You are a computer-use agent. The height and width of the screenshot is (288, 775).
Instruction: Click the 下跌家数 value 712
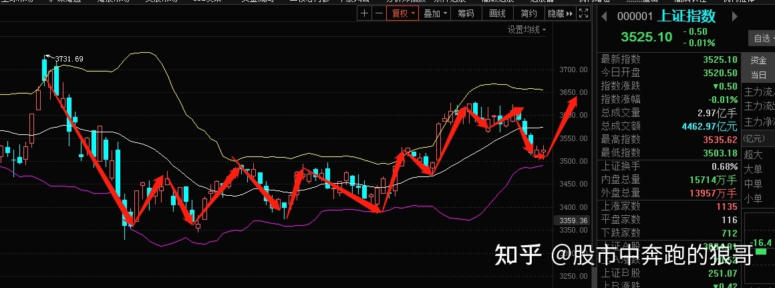pos(729,233)
